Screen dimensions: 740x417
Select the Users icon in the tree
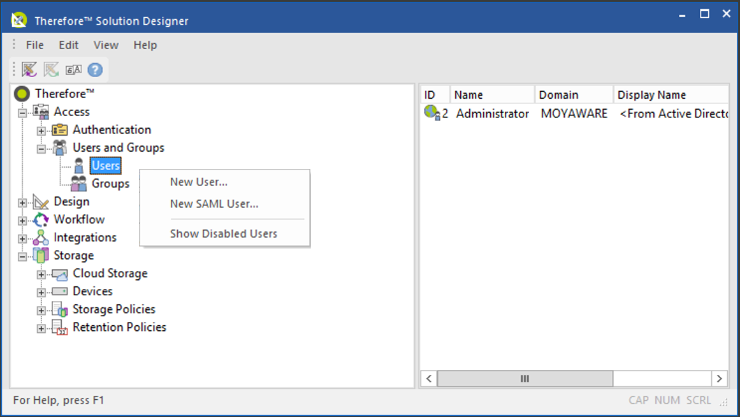79,165
